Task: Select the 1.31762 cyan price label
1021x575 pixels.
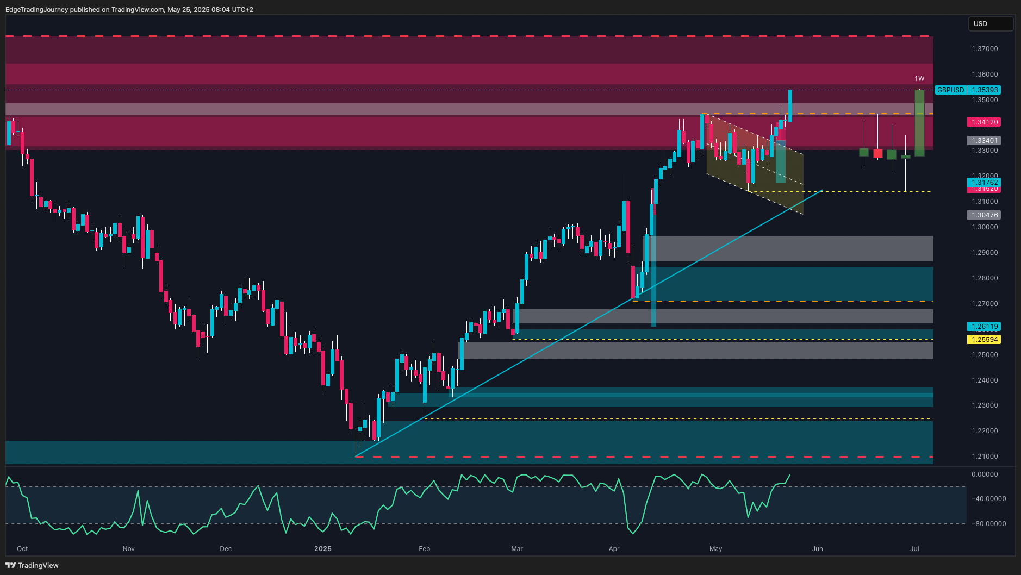Action: point(985,183)
